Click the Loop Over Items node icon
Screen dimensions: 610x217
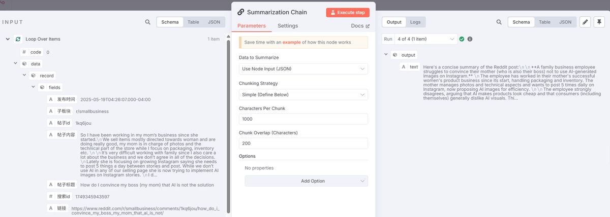click(18, 39)
